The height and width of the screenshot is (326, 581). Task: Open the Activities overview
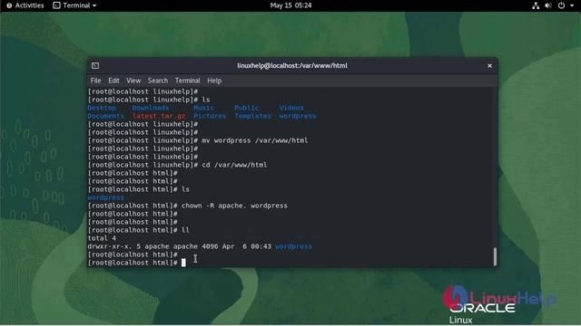(x=25, y=5)
